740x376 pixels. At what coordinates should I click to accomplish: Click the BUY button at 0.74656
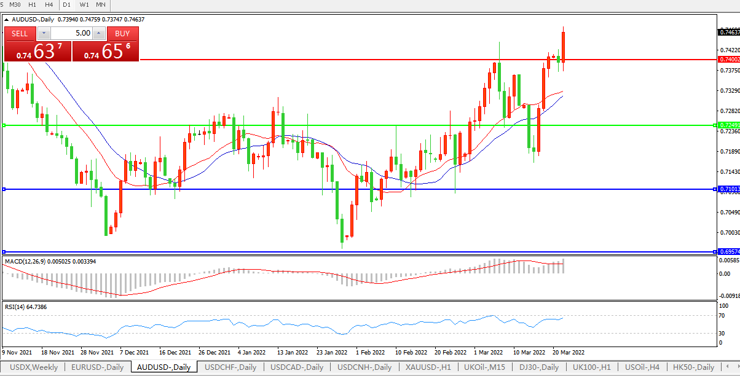point(122,33)
